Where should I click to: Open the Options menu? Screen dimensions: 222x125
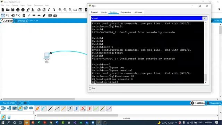pyautogui.click(x=15, y=6)
